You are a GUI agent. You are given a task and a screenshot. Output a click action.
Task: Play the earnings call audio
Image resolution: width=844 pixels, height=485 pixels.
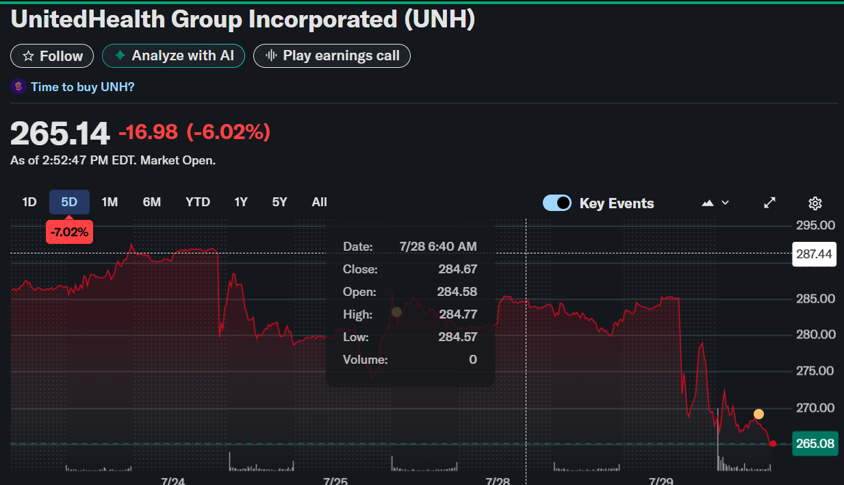(x=332, y=55)
